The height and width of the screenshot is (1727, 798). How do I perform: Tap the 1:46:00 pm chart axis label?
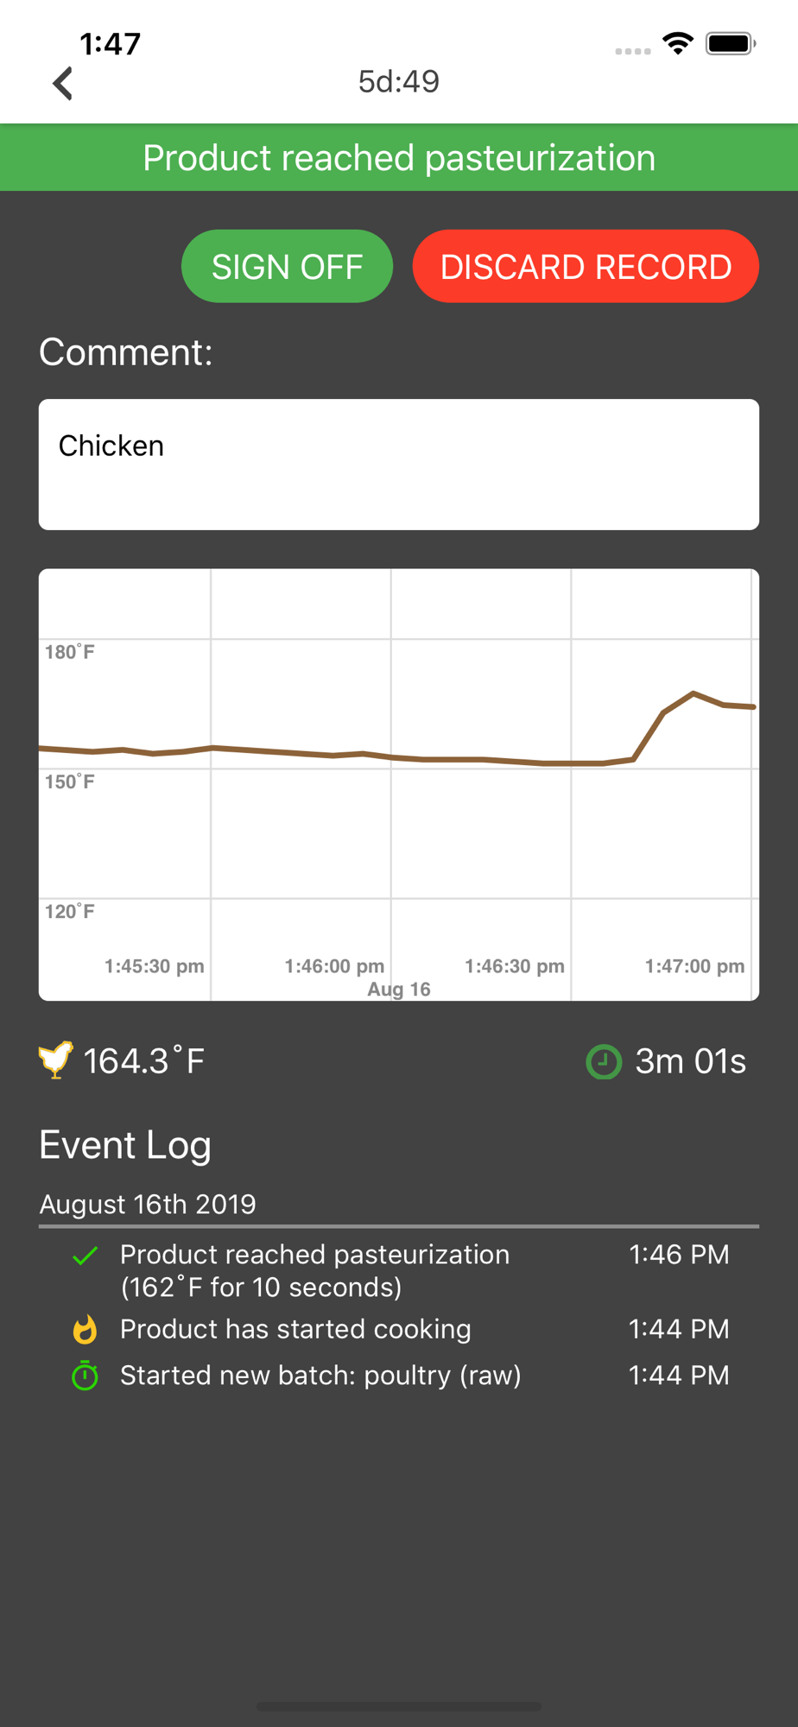coord(334,966)
